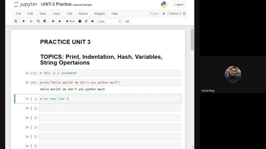266x149 pixels.
Task: Run the selected cell
Action: pyautogui.click(x=70, y=21)
